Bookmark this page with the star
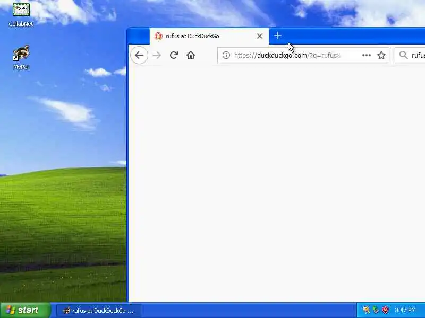425x318 pixels. 381,55
